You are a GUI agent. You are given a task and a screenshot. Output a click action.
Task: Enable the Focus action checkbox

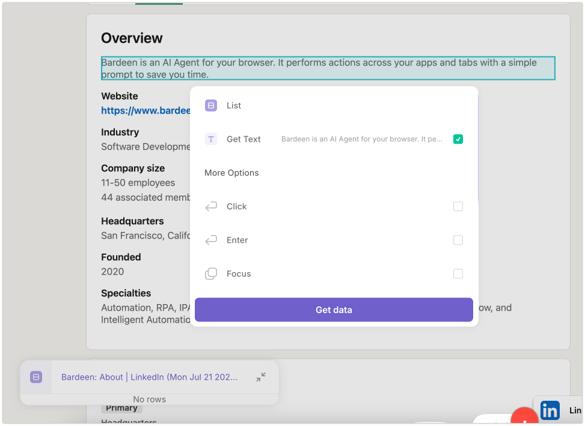pos(458,273)
